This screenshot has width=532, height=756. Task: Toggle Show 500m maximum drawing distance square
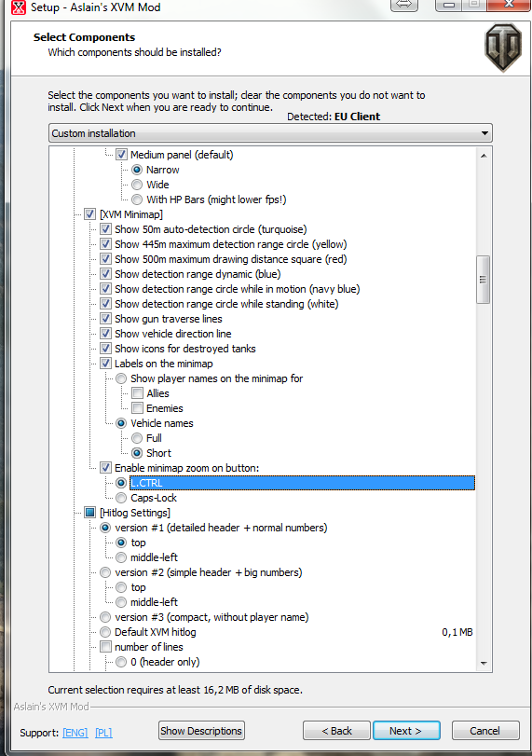click(x=105, y=259)
